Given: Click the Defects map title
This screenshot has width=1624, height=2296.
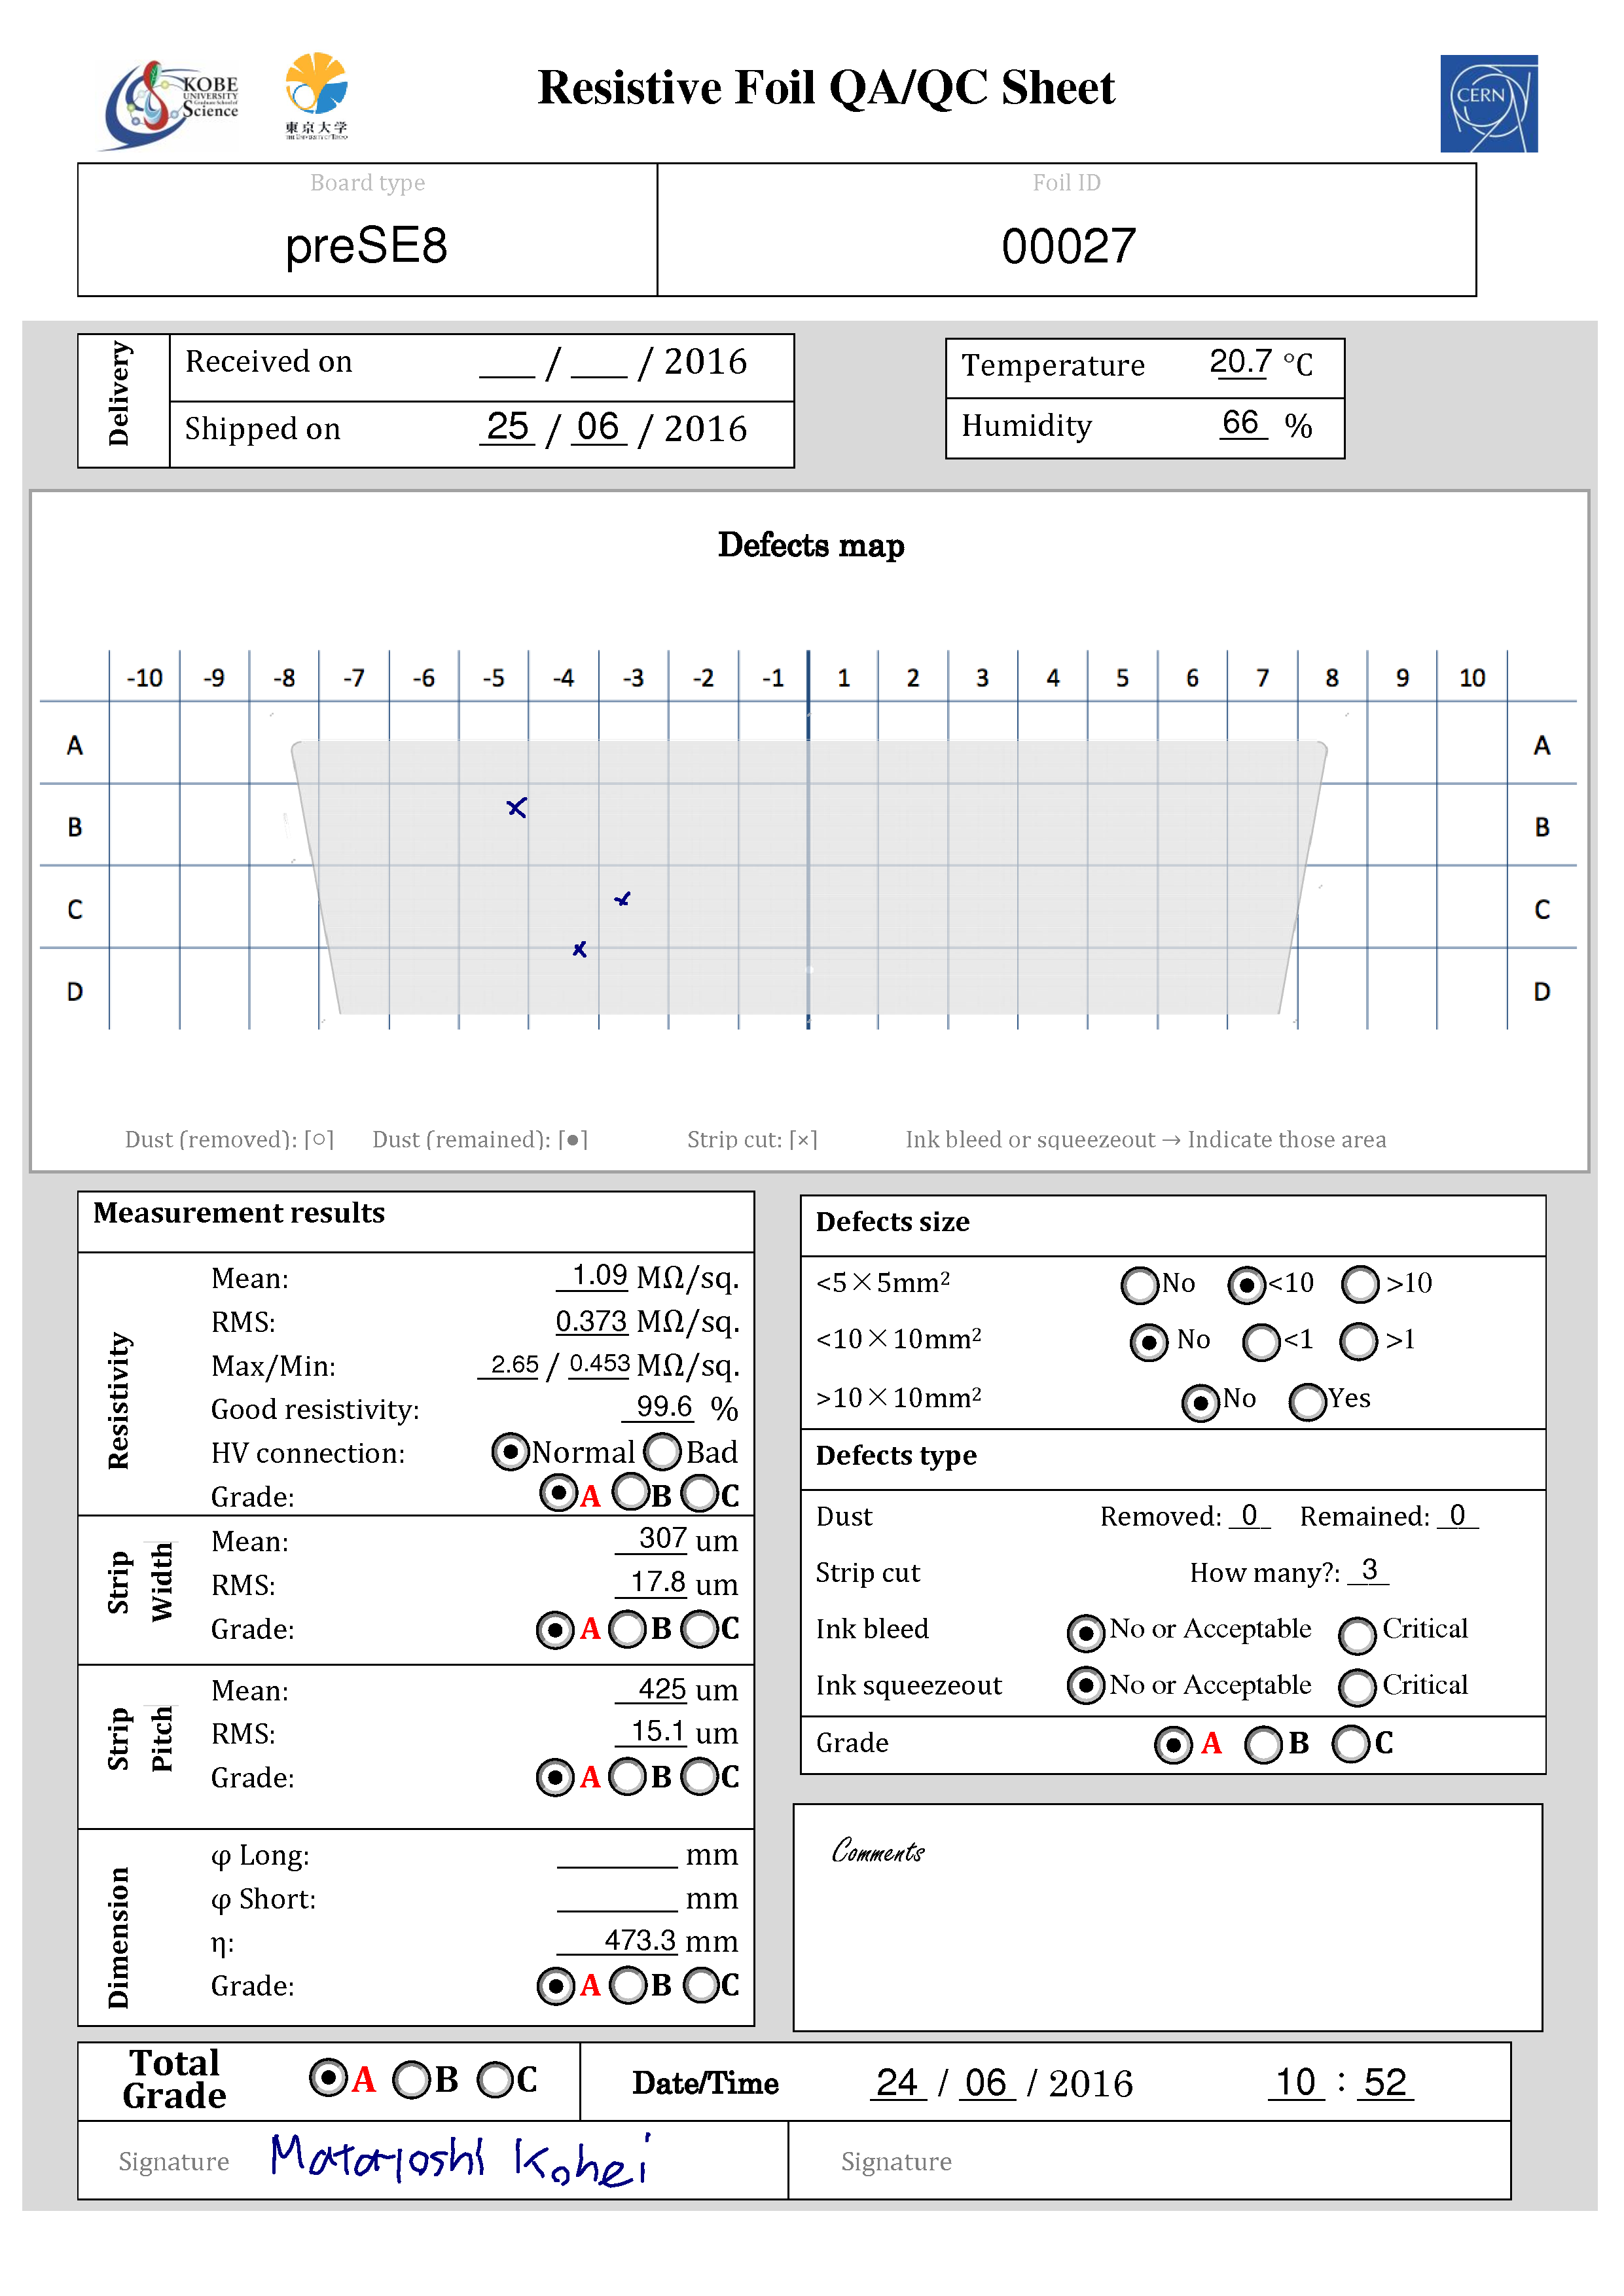Looking at the screenshot, I should pyautogui.click(x=811, y=545).
